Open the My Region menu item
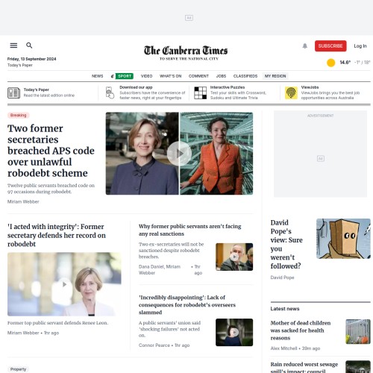The image size is (373, 373). 275,76
